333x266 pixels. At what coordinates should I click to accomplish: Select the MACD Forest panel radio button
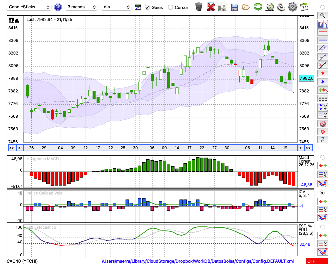click(322, 157)
